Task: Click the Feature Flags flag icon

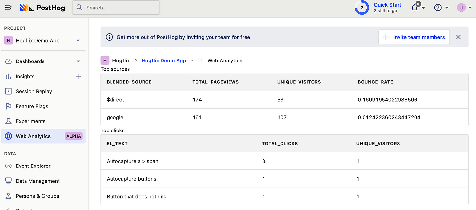Action: pyautogui.click(x=9, y=106)
